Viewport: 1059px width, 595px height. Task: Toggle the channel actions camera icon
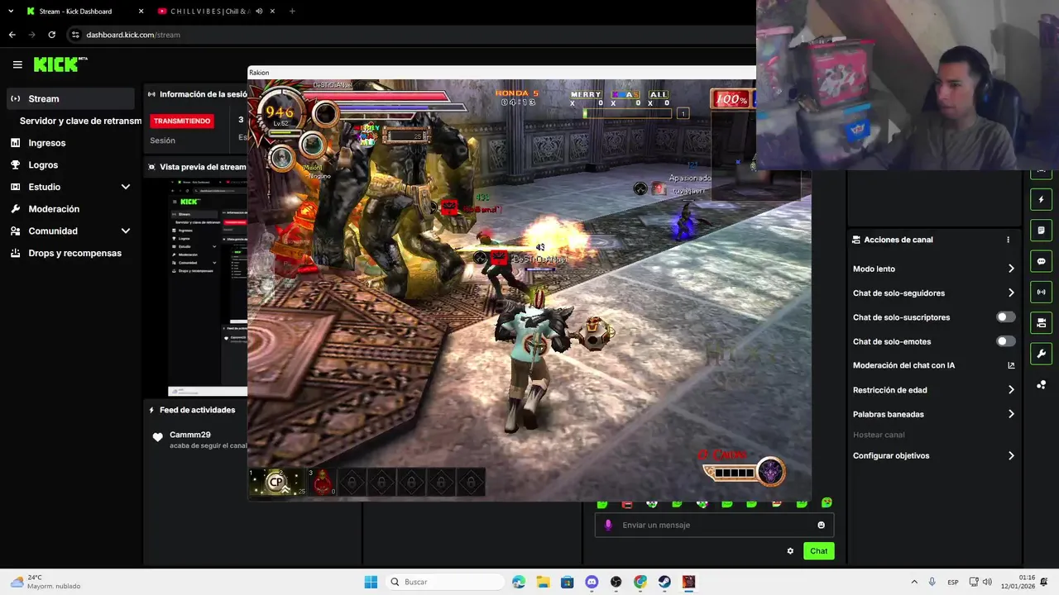(1041, 322)
